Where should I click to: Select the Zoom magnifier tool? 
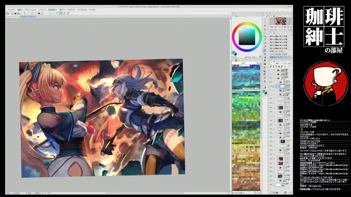265,19
